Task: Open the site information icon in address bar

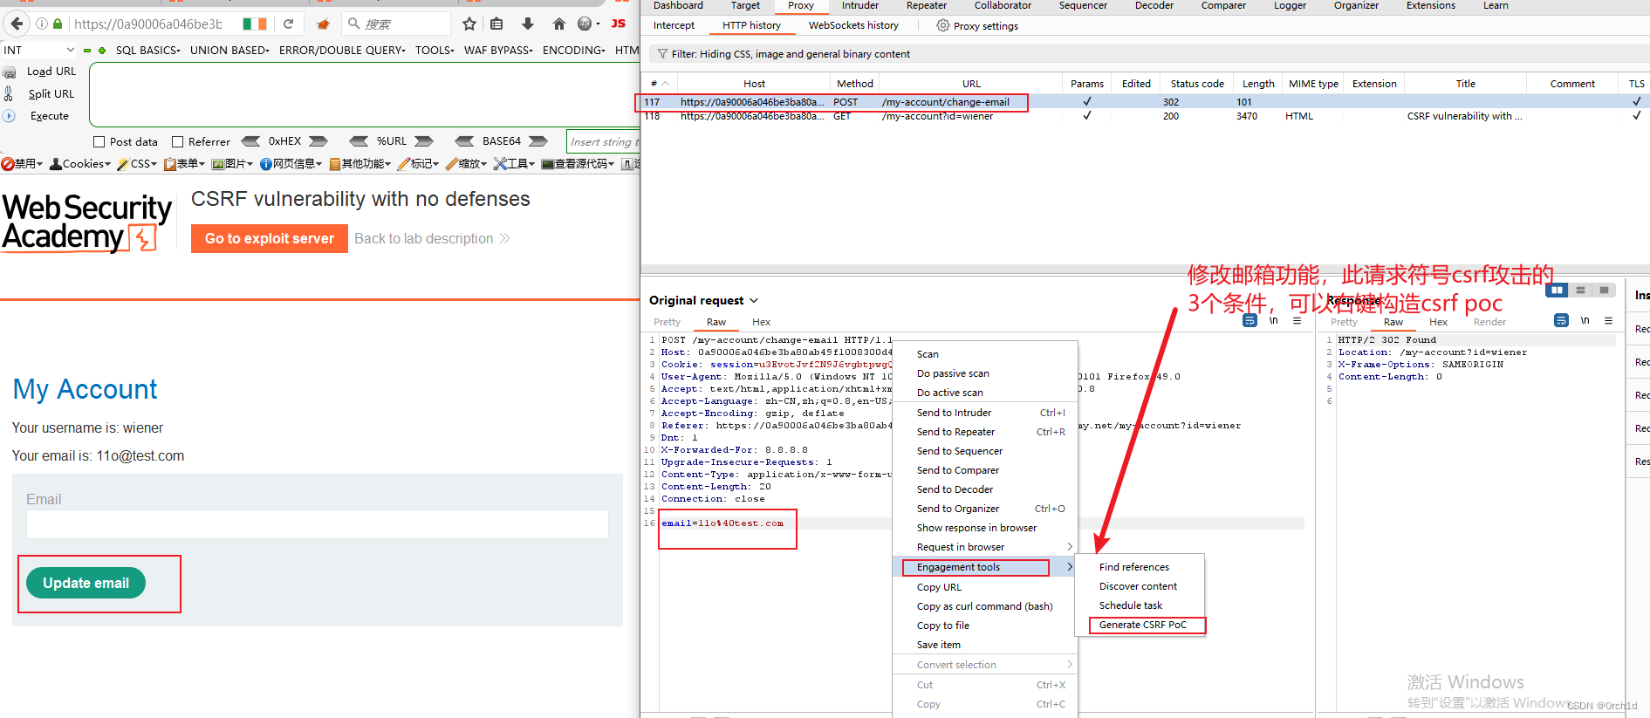Action: [42, 24]
